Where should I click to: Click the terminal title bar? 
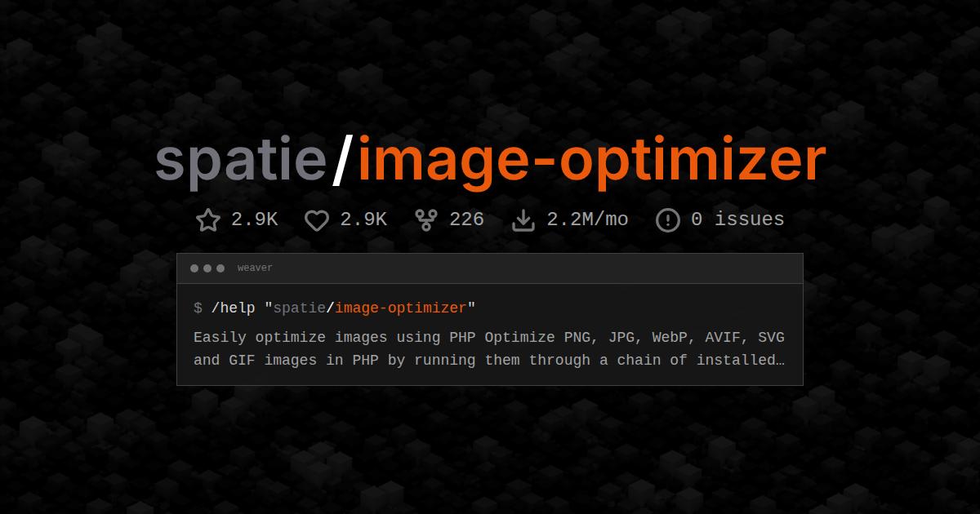(x=490, y=268)
